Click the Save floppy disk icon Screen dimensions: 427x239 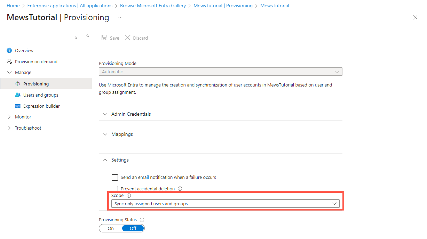click(104, 38)
